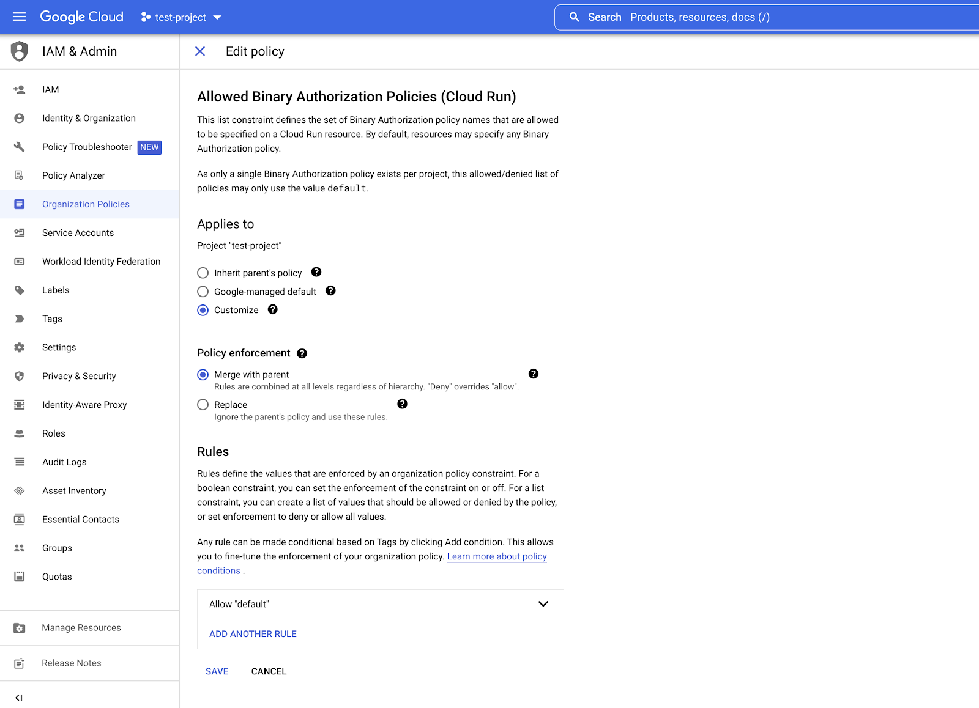979x708 pixels.
Task: Go to Identity & Organization
Action: point(89,118)
